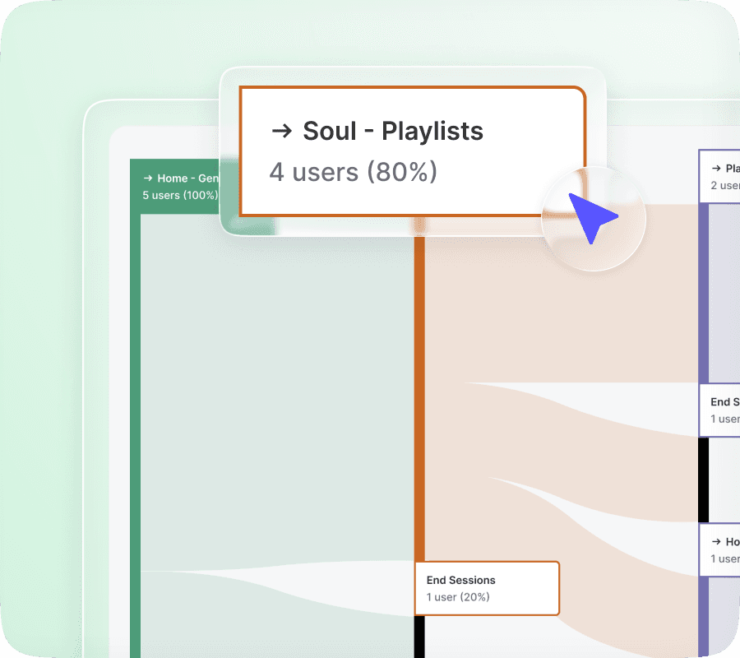Image resolution: width=740 pixels, height=658 pixels.
Task: Select the '1 user (20%)' text
Action: pyautogui.click(x=458, y=597)
